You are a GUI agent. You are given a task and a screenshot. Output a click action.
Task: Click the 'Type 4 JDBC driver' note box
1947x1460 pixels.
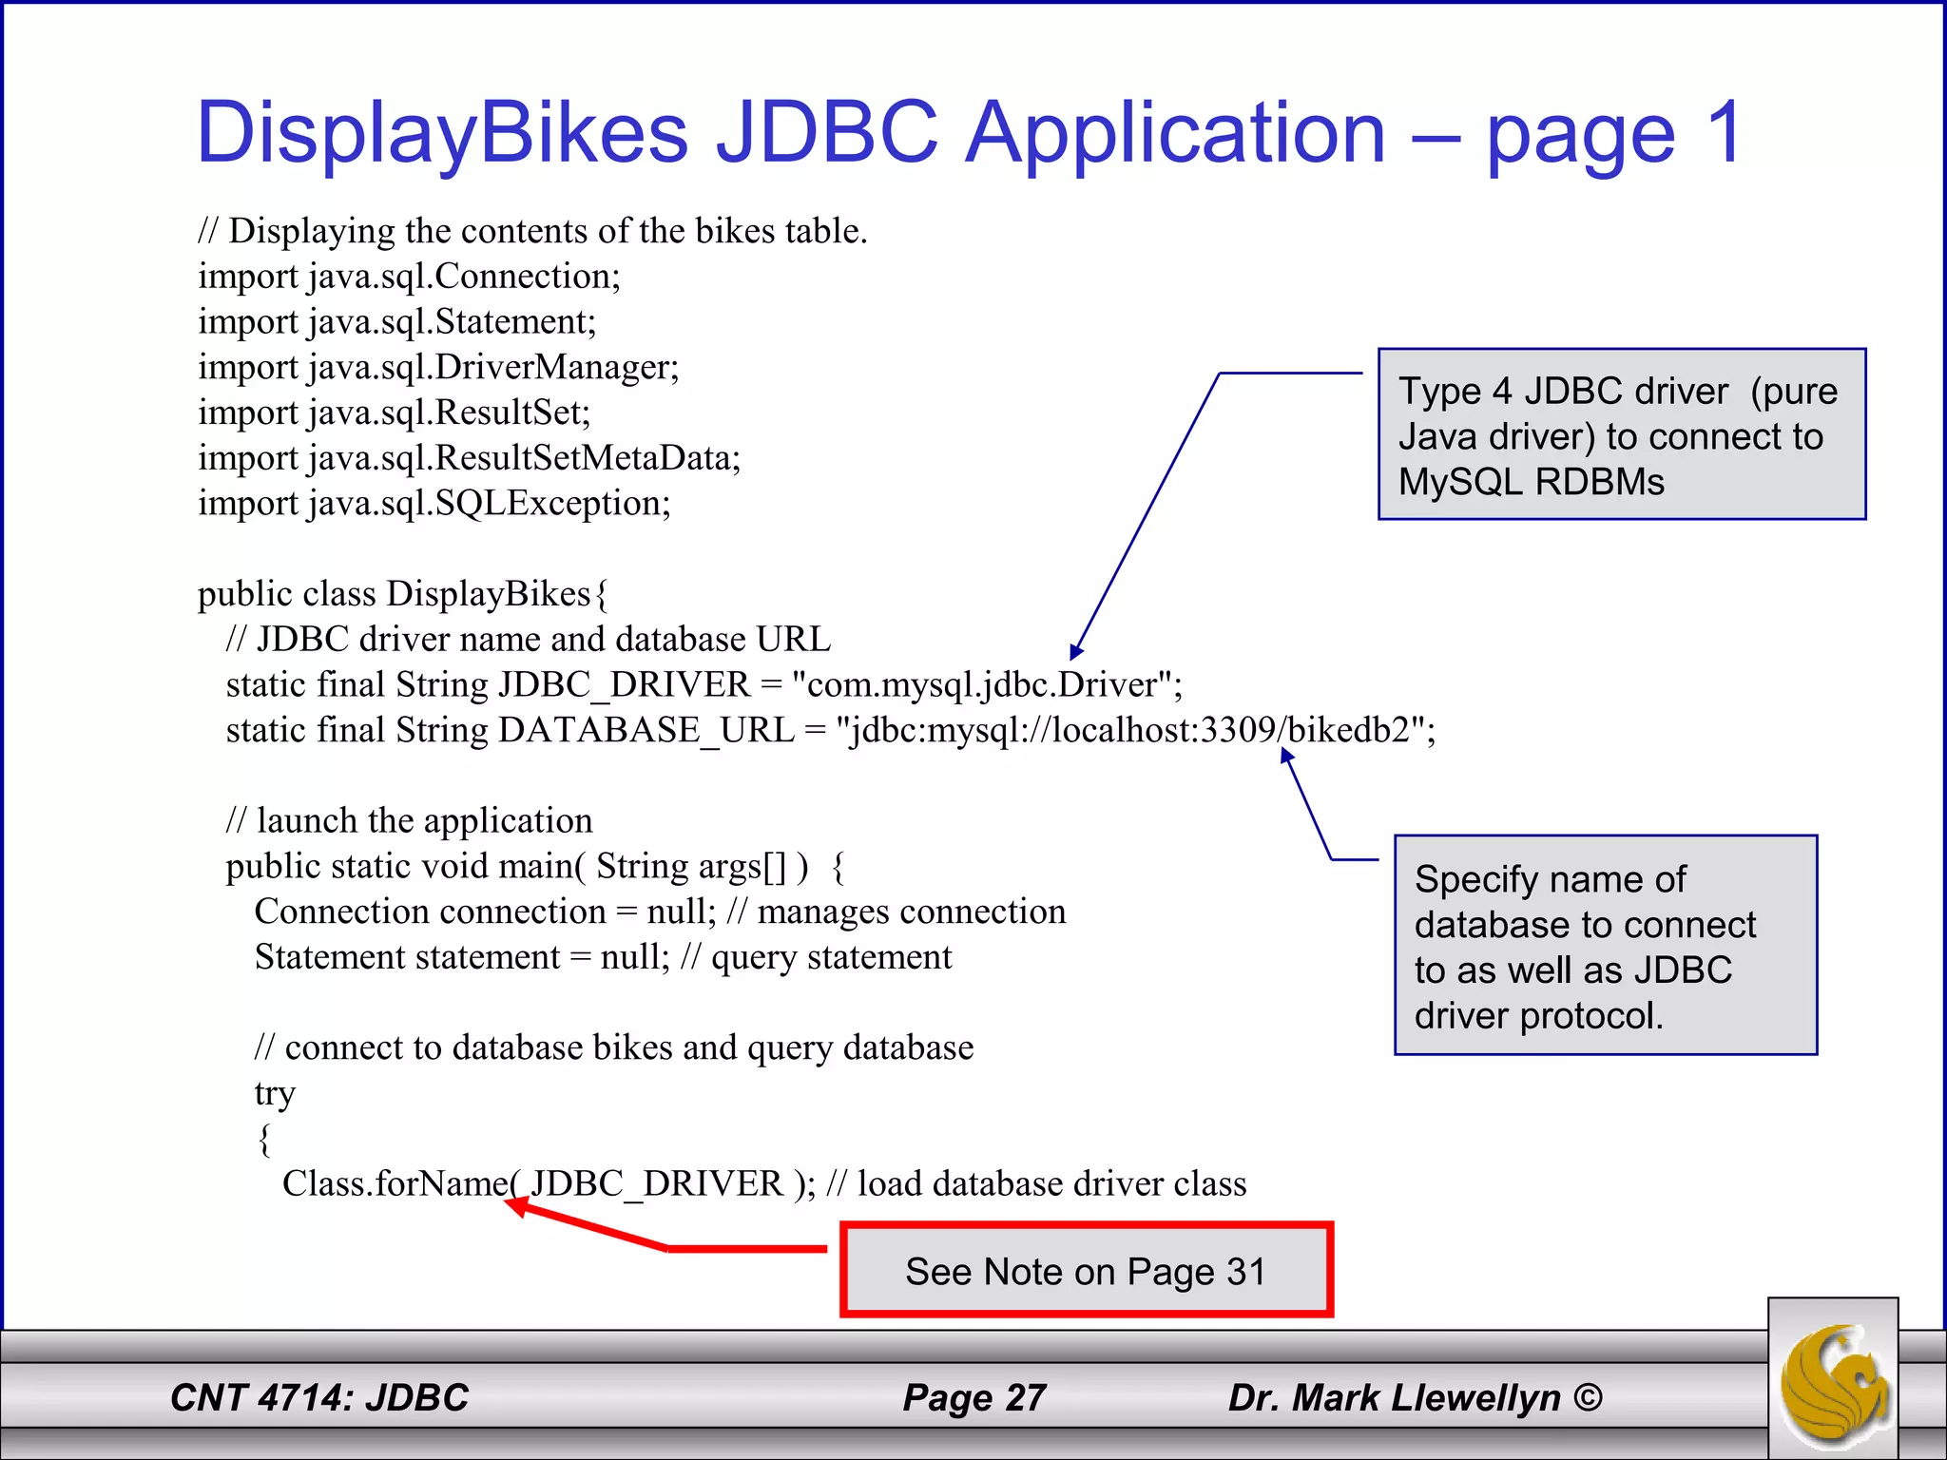pyautogui.click(x=1622, y=434)
